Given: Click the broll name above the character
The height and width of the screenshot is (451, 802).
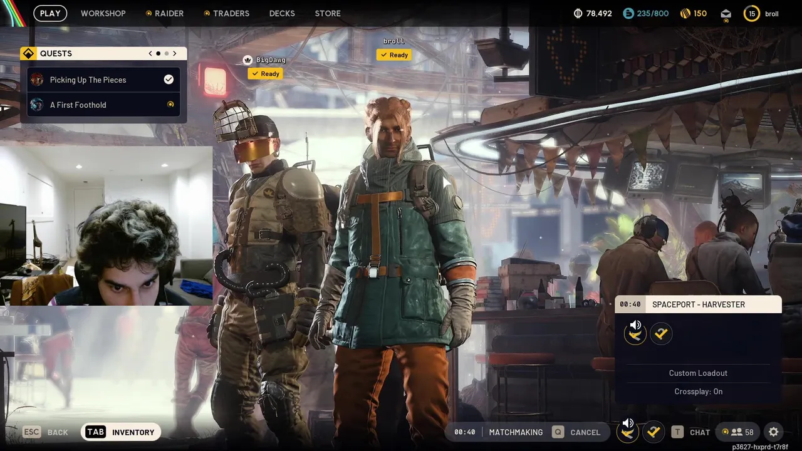Looking at the screenshot, I should pyautogui.click(x=393, y=41).
